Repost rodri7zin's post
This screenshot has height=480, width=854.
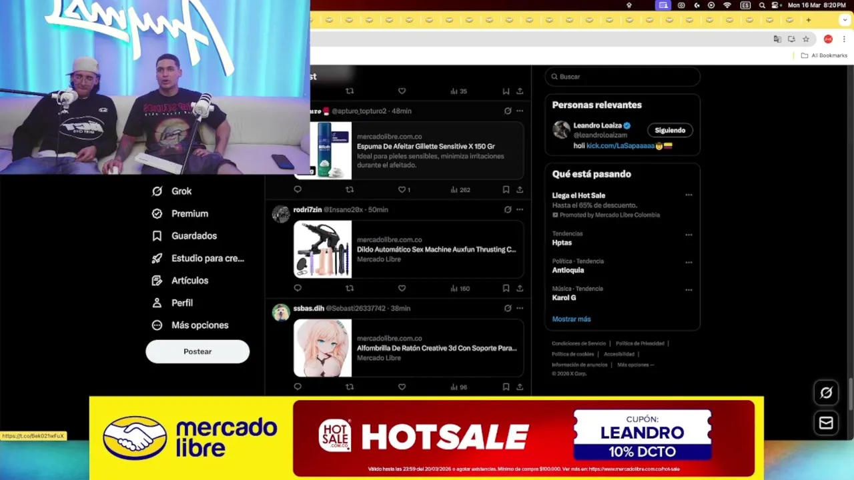click(350, 288)
